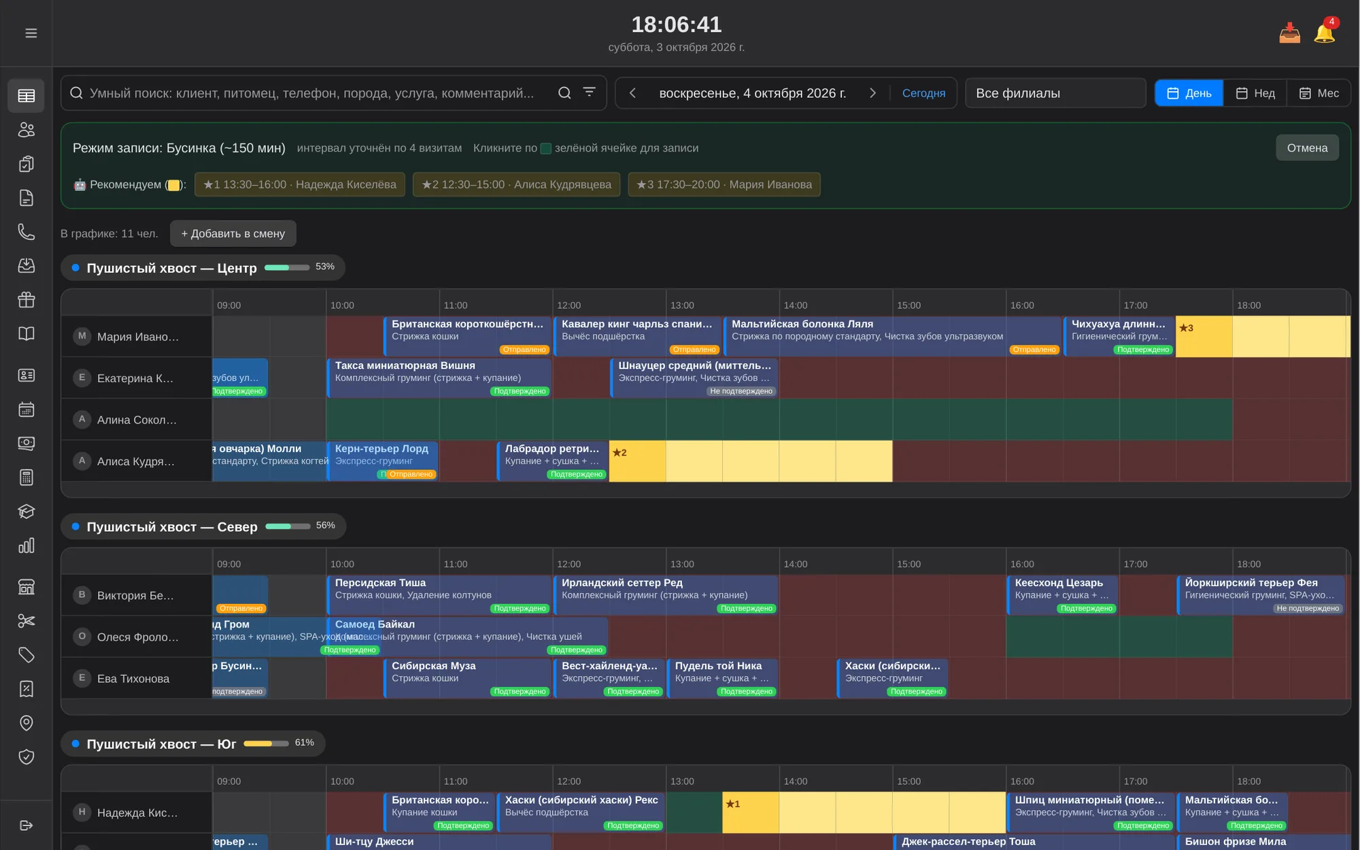Click the logout icon at sidebar bottom
The width and height of the screenshot is (1360, 850).
coord(27,826)
